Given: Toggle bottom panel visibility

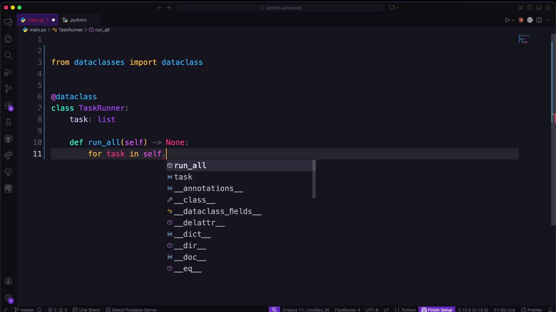Looking at the screenshot, I should 539,8.
